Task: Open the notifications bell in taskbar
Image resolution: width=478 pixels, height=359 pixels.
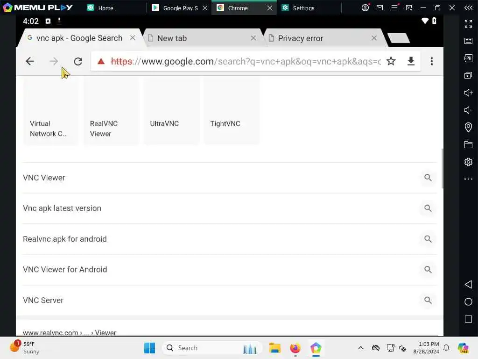Action: 446,348
